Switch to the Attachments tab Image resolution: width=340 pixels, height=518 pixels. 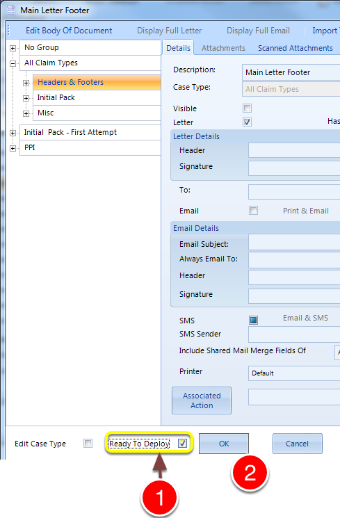(223, 48)
